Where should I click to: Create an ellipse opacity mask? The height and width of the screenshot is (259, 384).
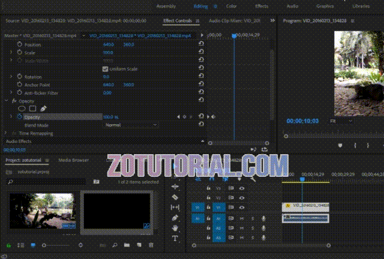(x=22, y=109)
